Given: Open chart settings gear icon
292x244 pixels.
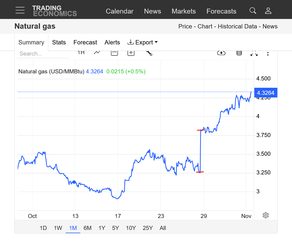Looking at the screenshot, I should pyautogui.click(x=266, y=215).
